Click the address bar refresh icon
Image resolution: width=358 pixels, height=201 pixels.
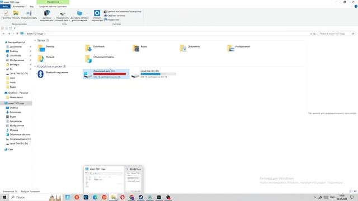(x=314, y=33)
